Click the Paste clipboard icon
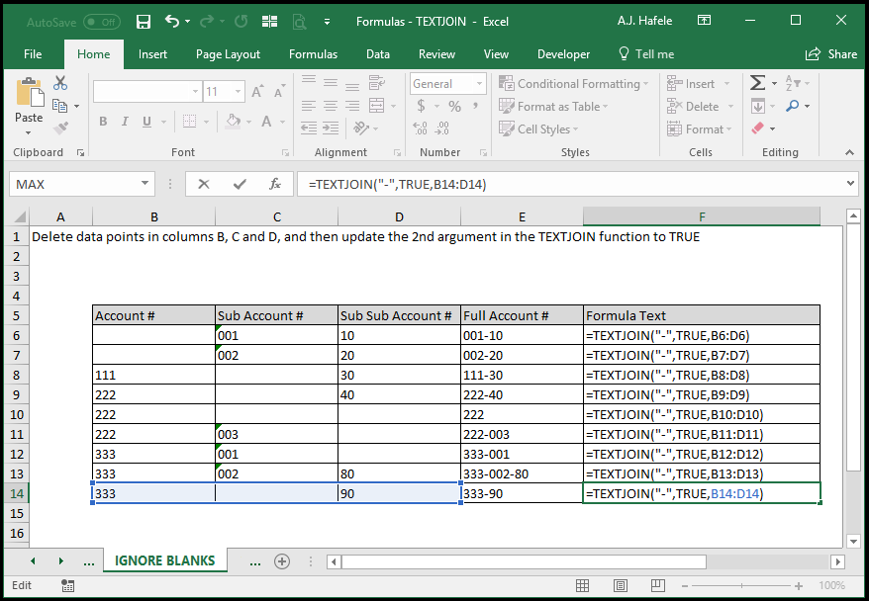The image size is (869, 601). click(x=30, y=93)
